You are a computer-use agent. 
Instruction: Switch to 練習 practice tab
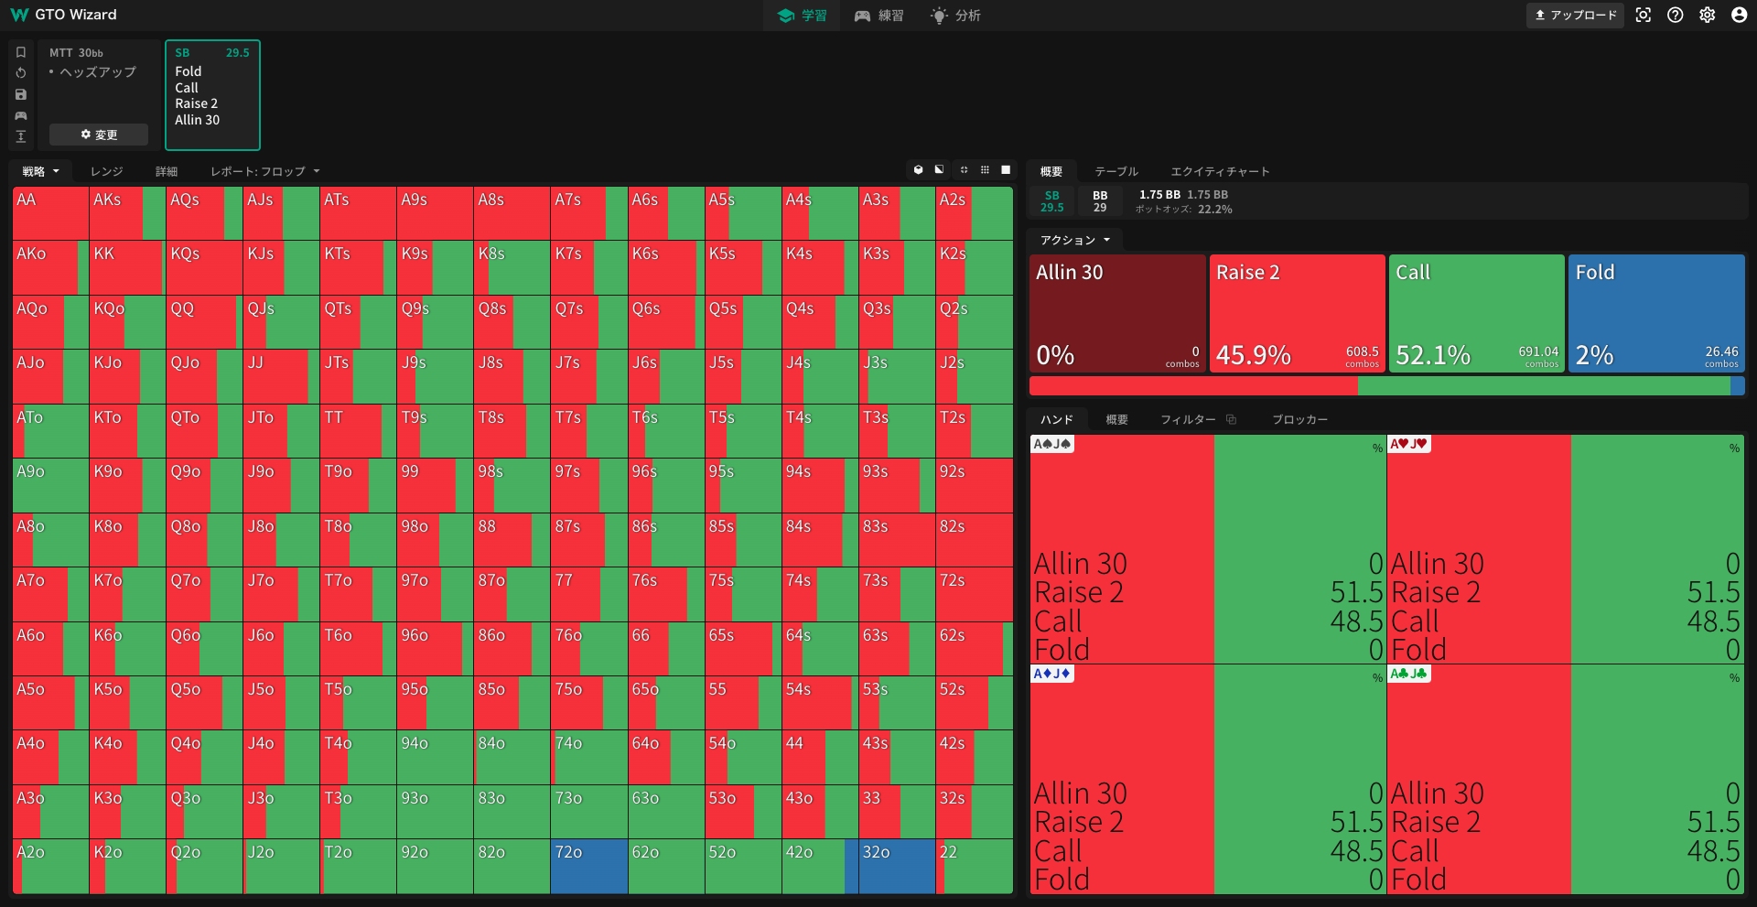878,16
